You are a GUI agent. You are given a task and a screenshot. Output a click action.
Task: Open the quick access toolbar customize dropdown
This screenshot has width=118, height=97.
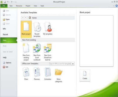tap(16, 2)
